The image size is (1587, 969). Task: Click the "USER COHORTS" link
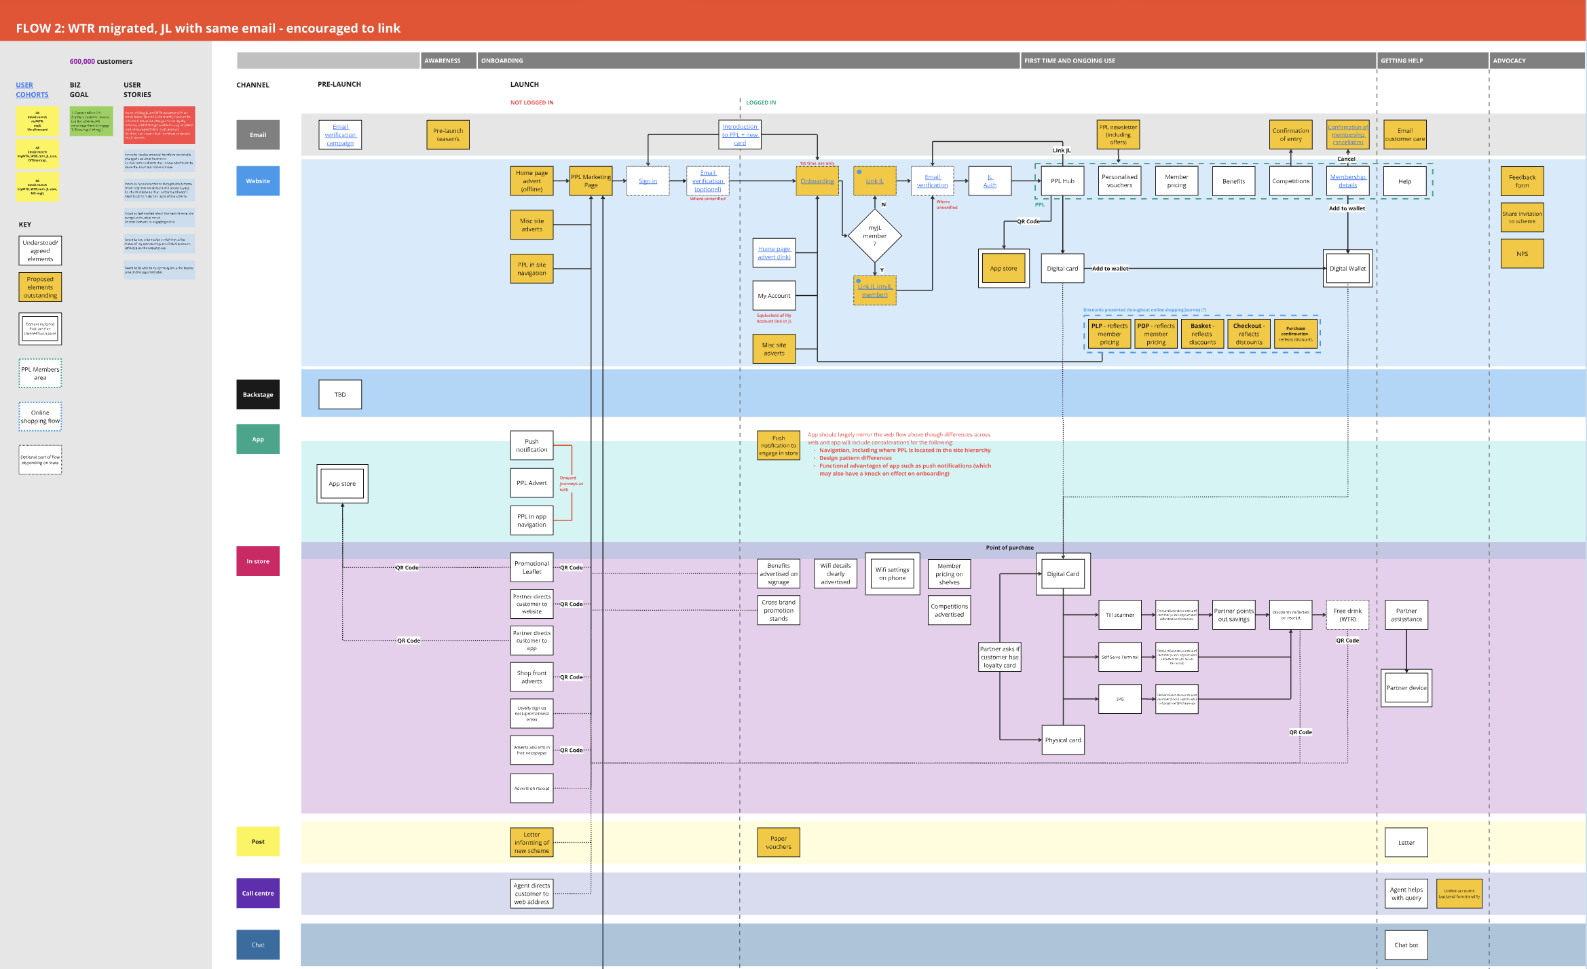click(32, 90)
